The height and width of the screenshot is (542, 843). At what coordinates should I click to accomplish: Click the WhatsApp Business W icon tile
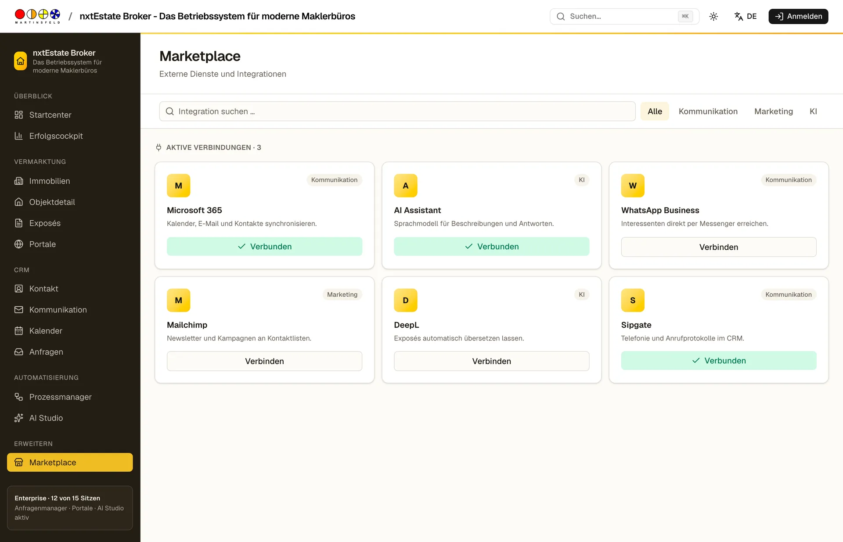[633, 186]
